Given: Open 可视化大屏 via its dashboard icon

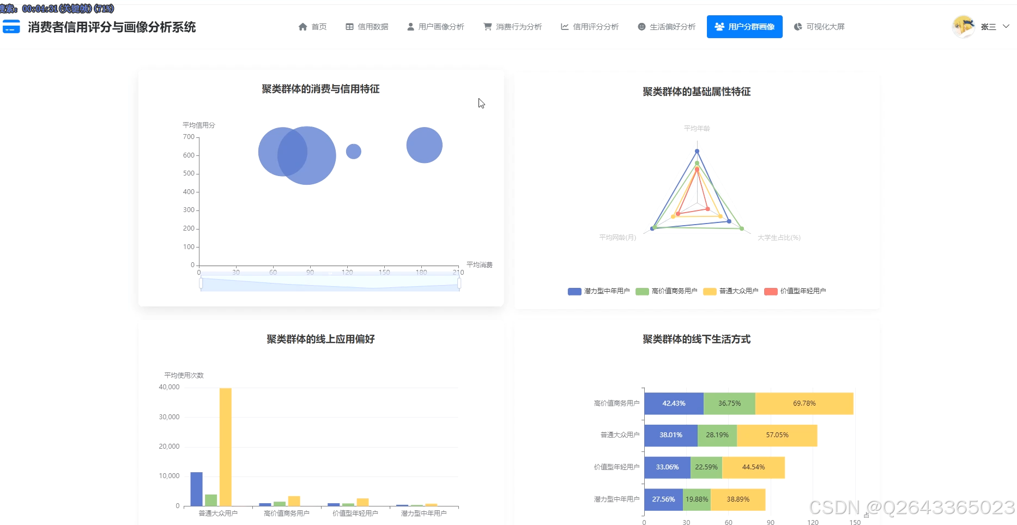Looking at the screenshot, I should click(797, 26).
